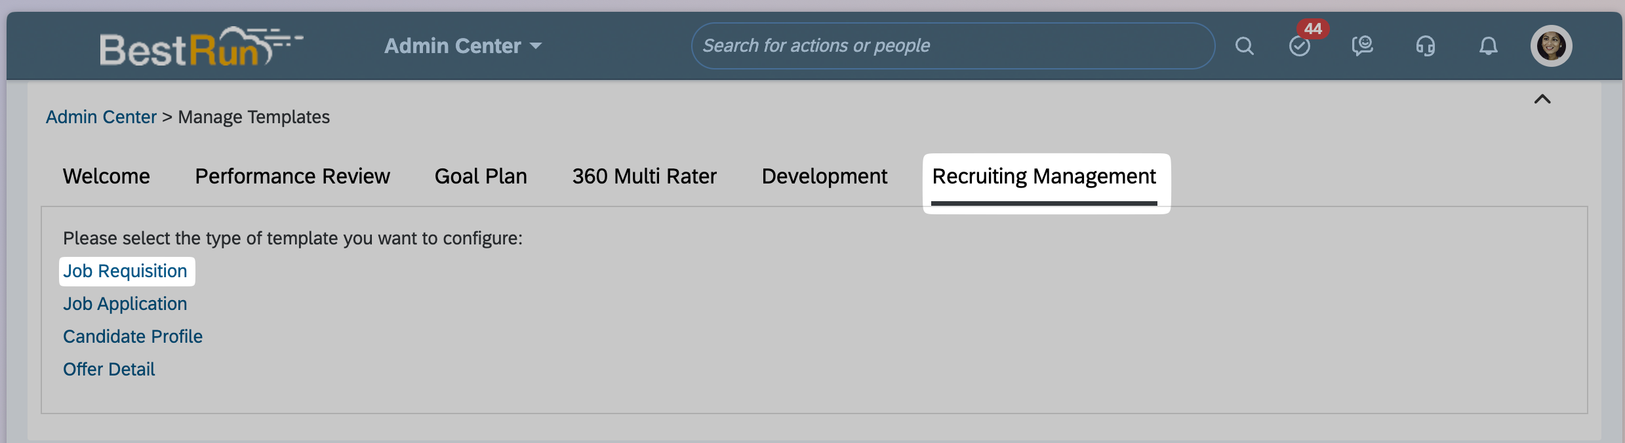This screenshot has width=1625, height=443.
Task: Select the 360 Multi Rater tab
Action: point(644,176)
